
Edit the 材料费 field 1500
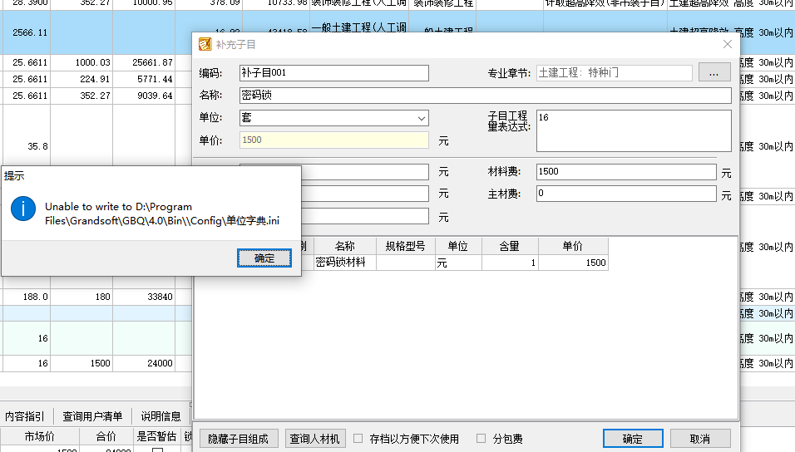coord(626,172)
